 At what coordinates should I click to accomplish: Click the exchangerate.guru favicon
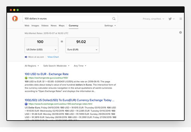[x=26, y=78]
